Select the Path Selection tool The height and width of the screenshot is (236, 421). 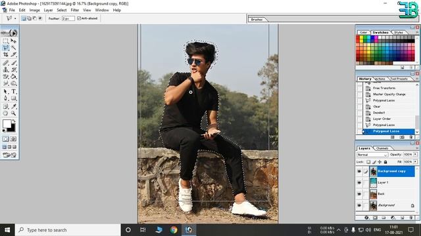click(5, 92)
